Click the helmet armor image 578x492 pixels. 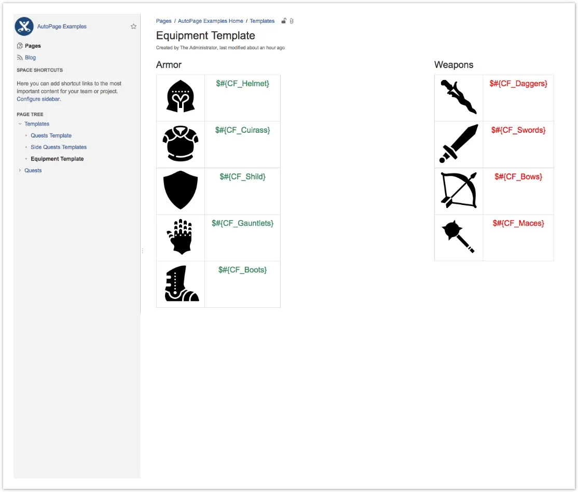tap(181, 97)
